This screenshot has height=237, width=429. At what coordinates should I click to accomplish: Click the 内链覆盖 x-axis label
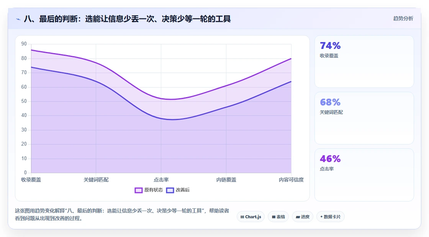click(x=226, y=180)
